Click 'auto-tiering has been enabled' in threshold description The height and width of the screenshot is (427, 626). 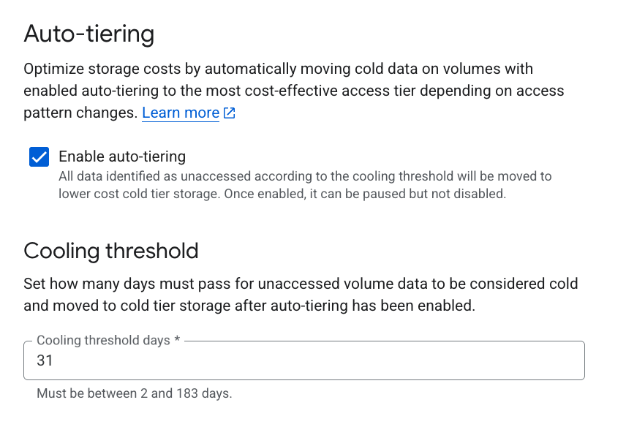pyautogui.click(x=373, y=306)
